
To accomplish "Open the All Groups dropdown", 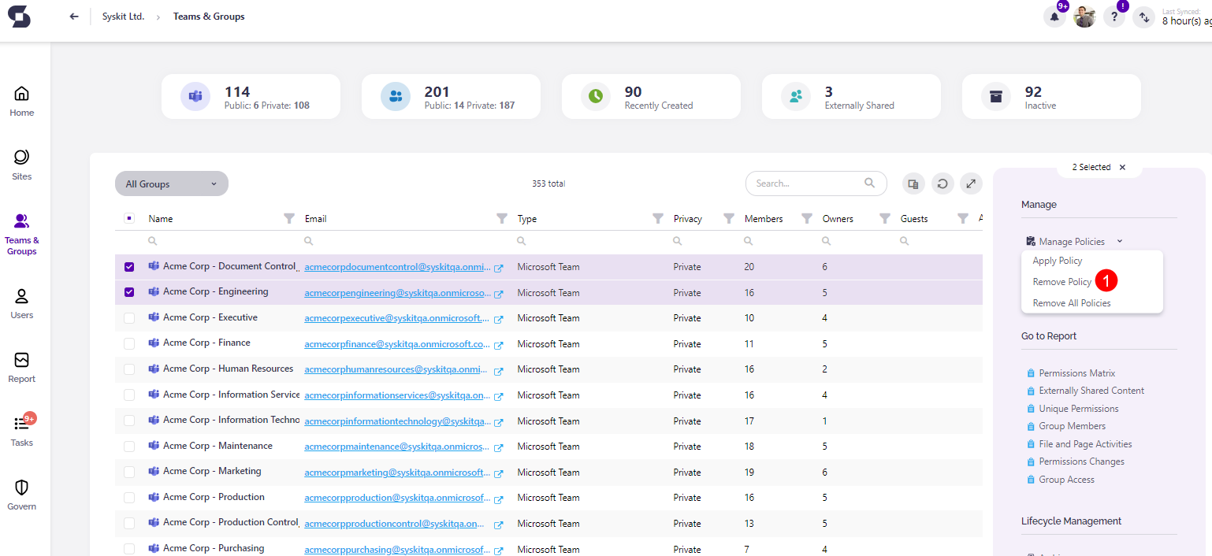I will tap(171, 183).
